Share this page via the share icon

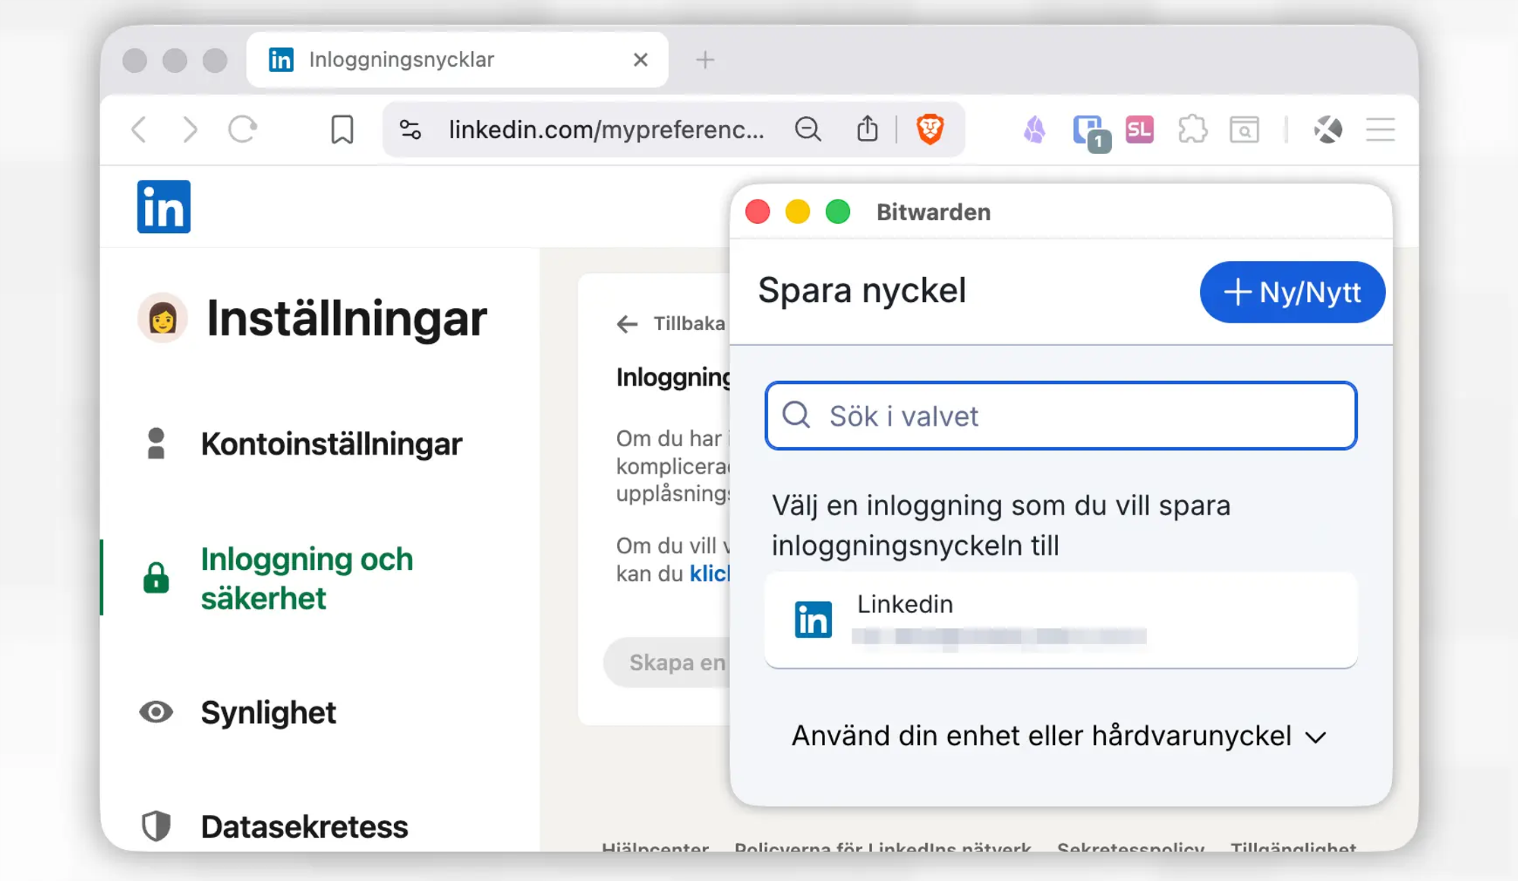pyautogui.click(x=868, y=130)
